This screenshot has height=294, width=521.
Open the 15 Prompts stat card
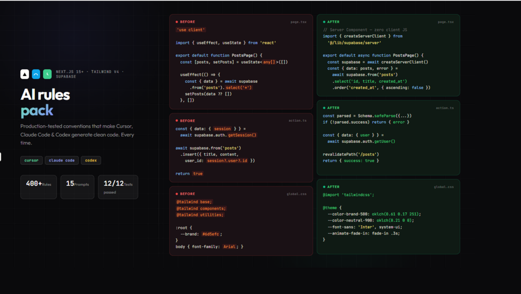coord(77,187)
